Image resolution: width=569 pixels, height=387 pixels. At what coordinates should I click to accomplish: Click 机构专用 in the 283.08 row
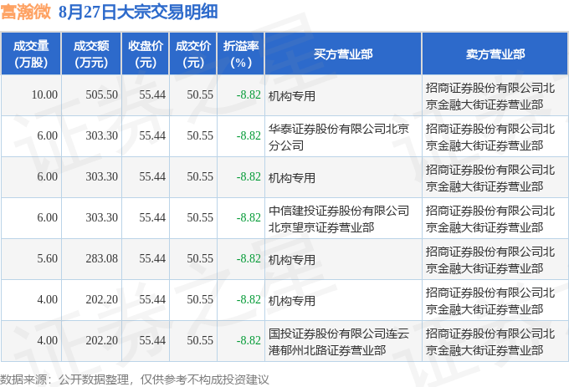pyautogui.click(x=292, y=260)
